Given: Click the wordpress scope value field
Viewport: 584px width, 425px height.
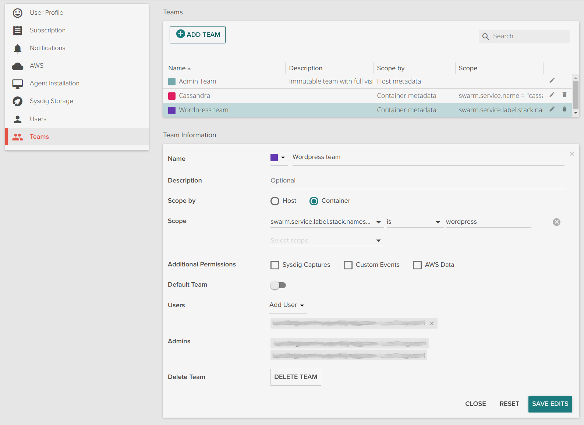Looking at the screenshot, I should click(x=489, y=222).
